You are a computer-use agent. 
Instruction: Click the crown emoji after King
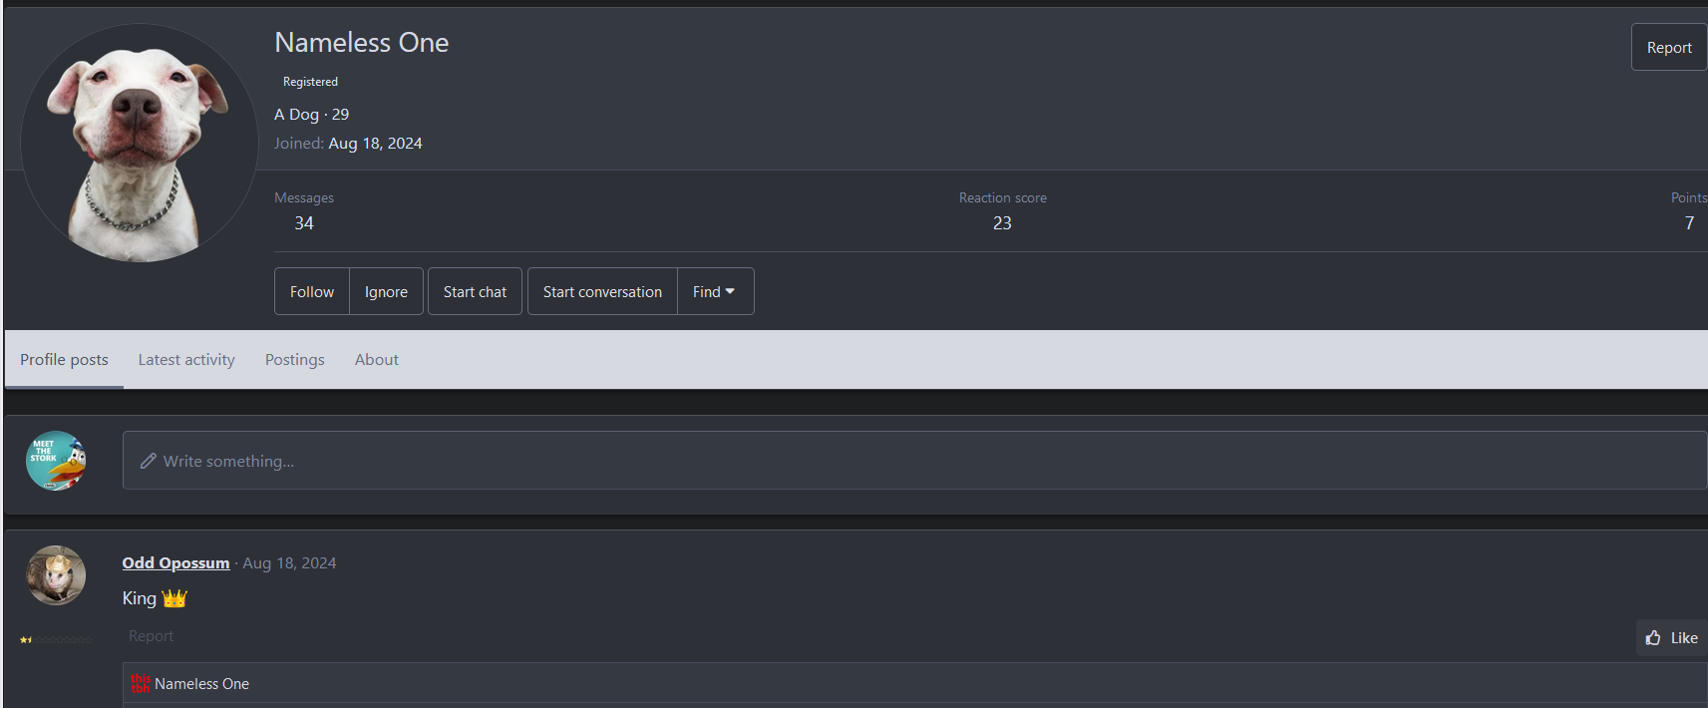174,598
